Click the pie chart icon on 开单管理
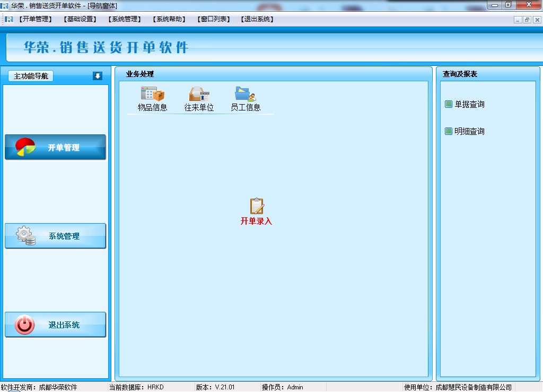 25,147
